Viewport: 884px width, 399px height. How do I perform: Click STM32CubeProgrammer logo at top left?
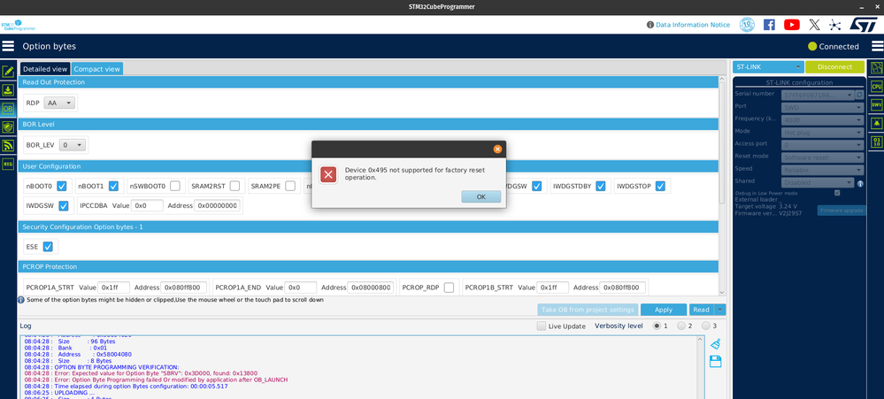tap(18, 26)
